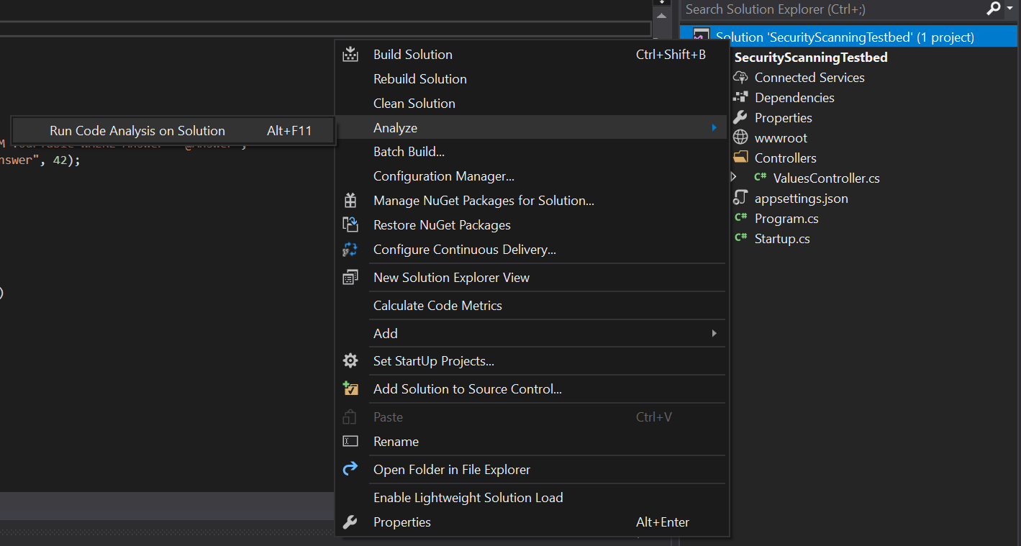Expand the Add submenu arrow
This screenshot has width=1021, height=546.
click(x=714, y=334)
